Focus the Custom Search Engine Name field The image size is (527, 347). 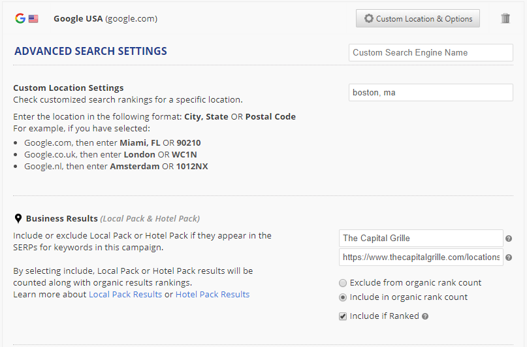click(431, 52)
